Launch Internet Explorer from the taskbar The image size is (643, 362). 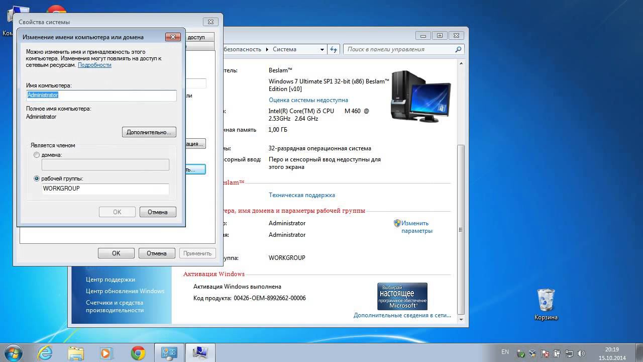click(x=45, y=353)
